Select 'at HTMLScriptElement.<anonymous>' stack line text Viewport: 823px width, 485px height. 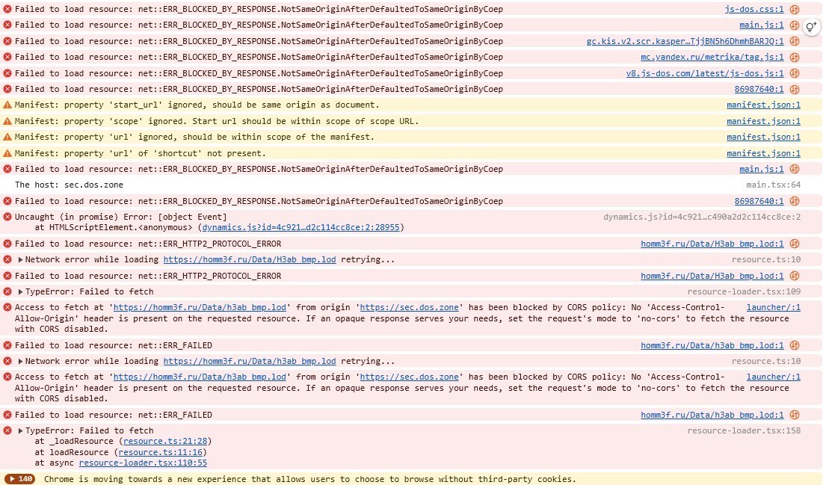pyautogui.click(x=114, y=227)
